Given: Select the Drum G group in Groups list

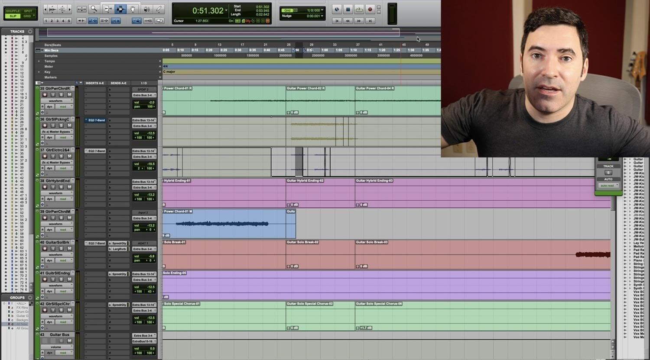Looking at the screenshot, I should [22, 312].
